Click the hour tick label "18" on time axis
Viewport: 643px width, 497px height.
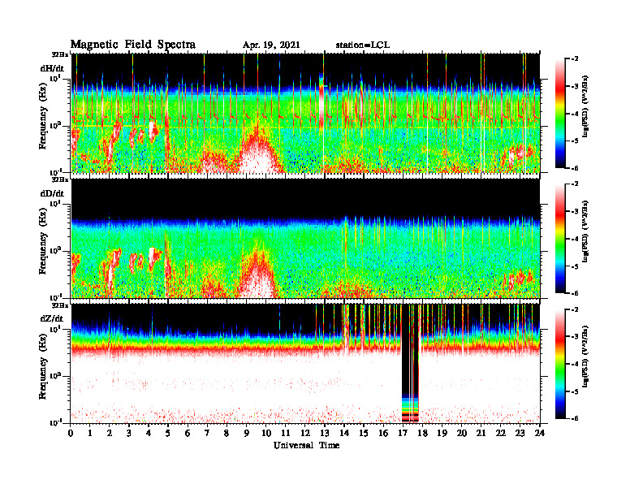[x=422, y=434]
